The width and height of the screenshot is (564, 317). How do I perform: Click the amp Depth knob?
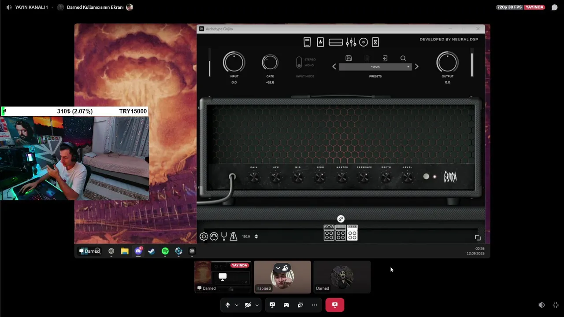386,177
